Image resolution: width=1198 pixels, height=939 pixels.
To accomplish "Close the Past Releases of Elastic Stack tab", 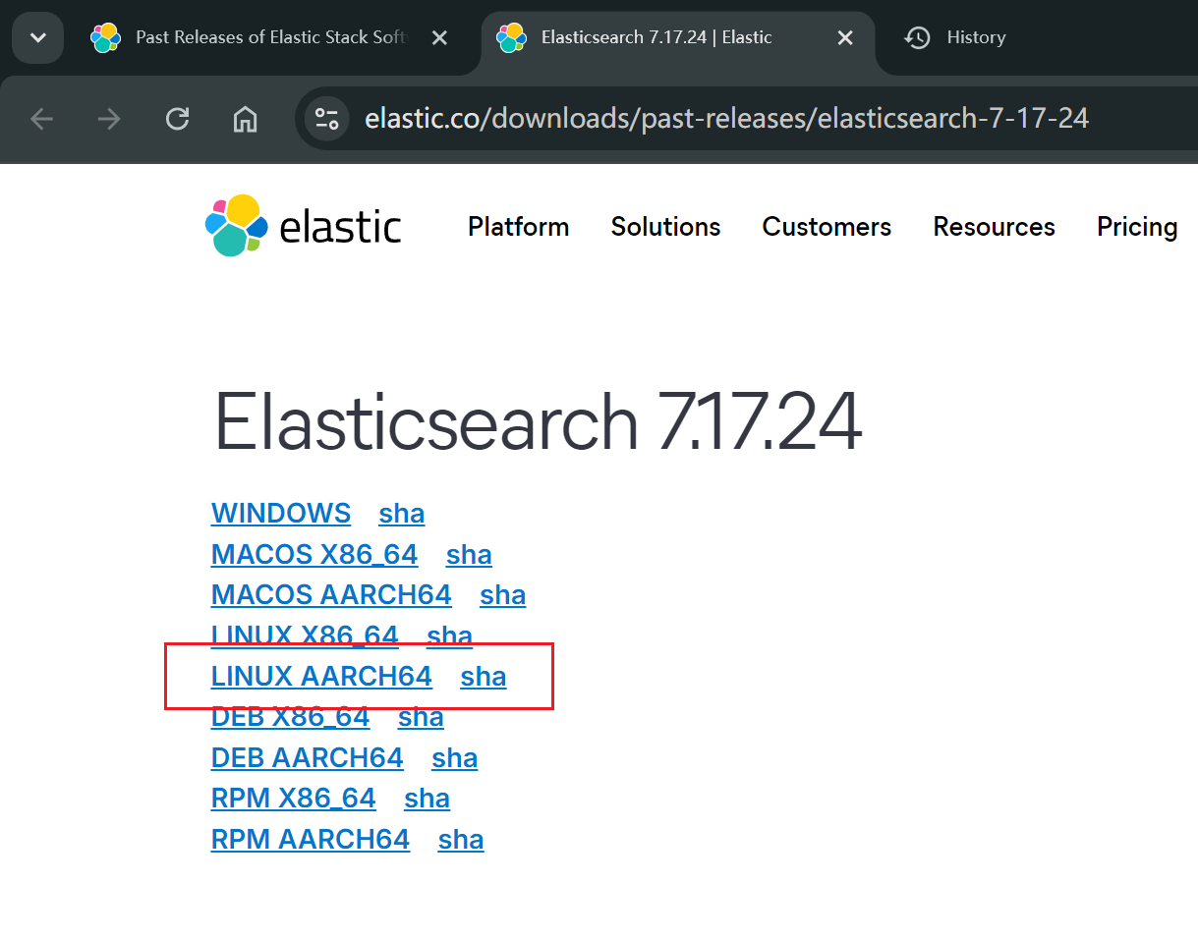I will [439, 37].
